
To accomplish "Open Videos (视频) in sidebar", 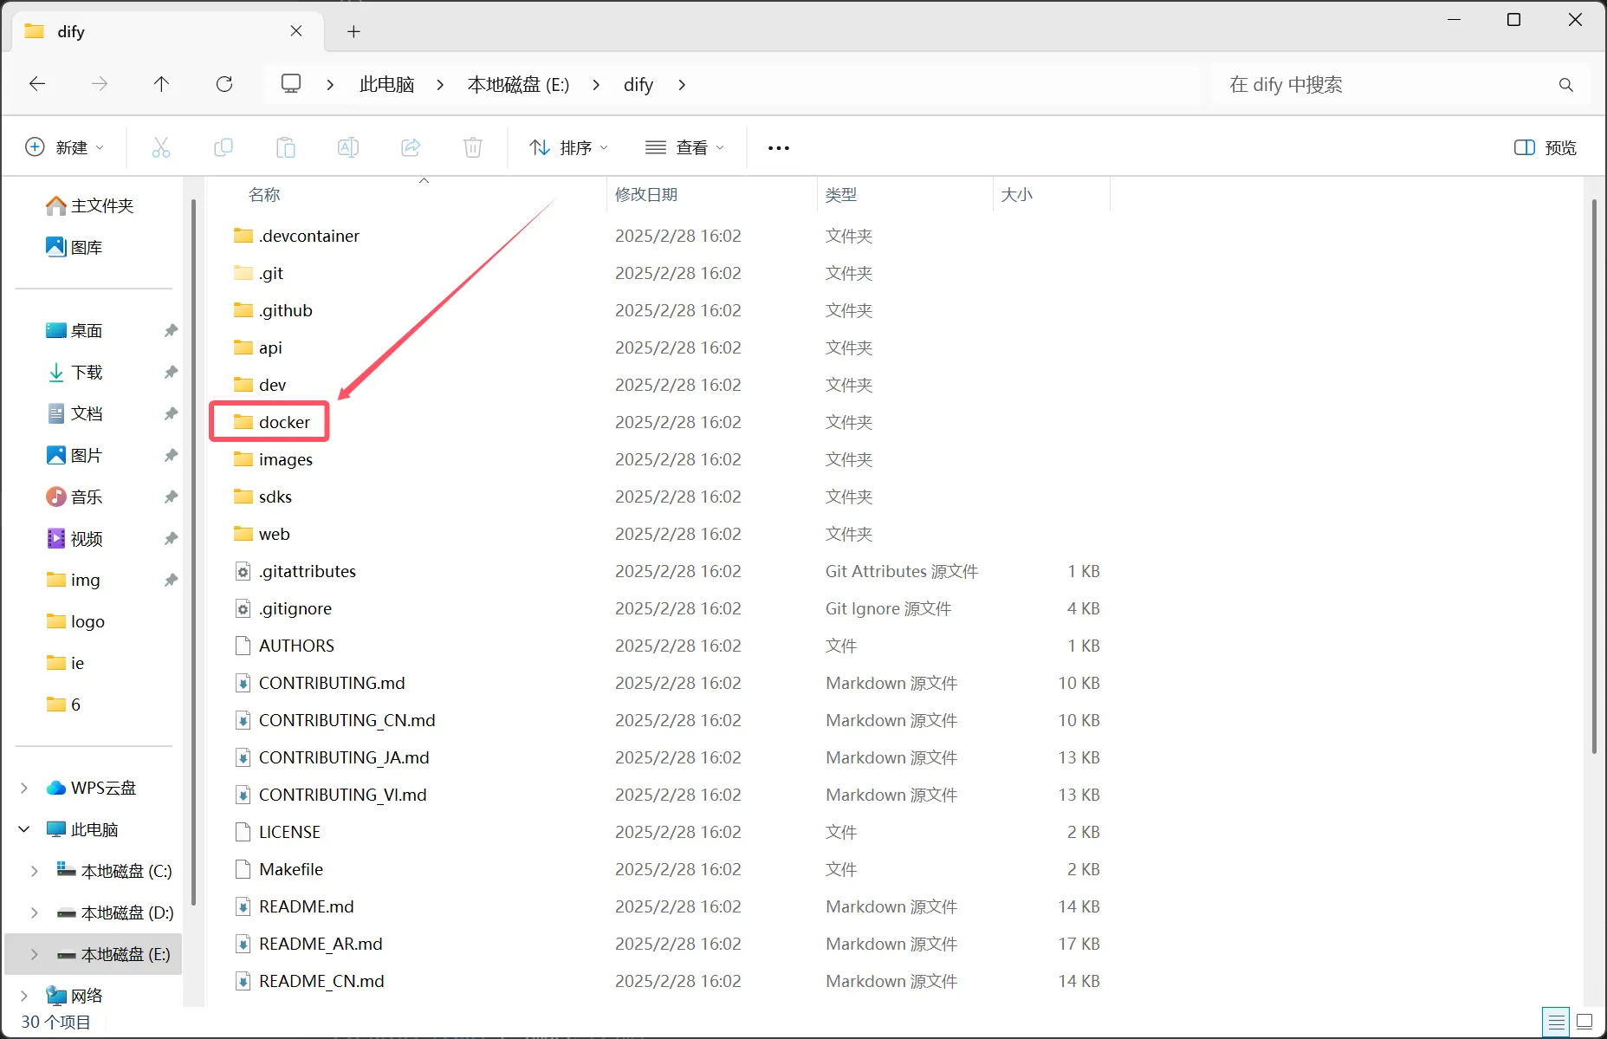I will (75, 538).
